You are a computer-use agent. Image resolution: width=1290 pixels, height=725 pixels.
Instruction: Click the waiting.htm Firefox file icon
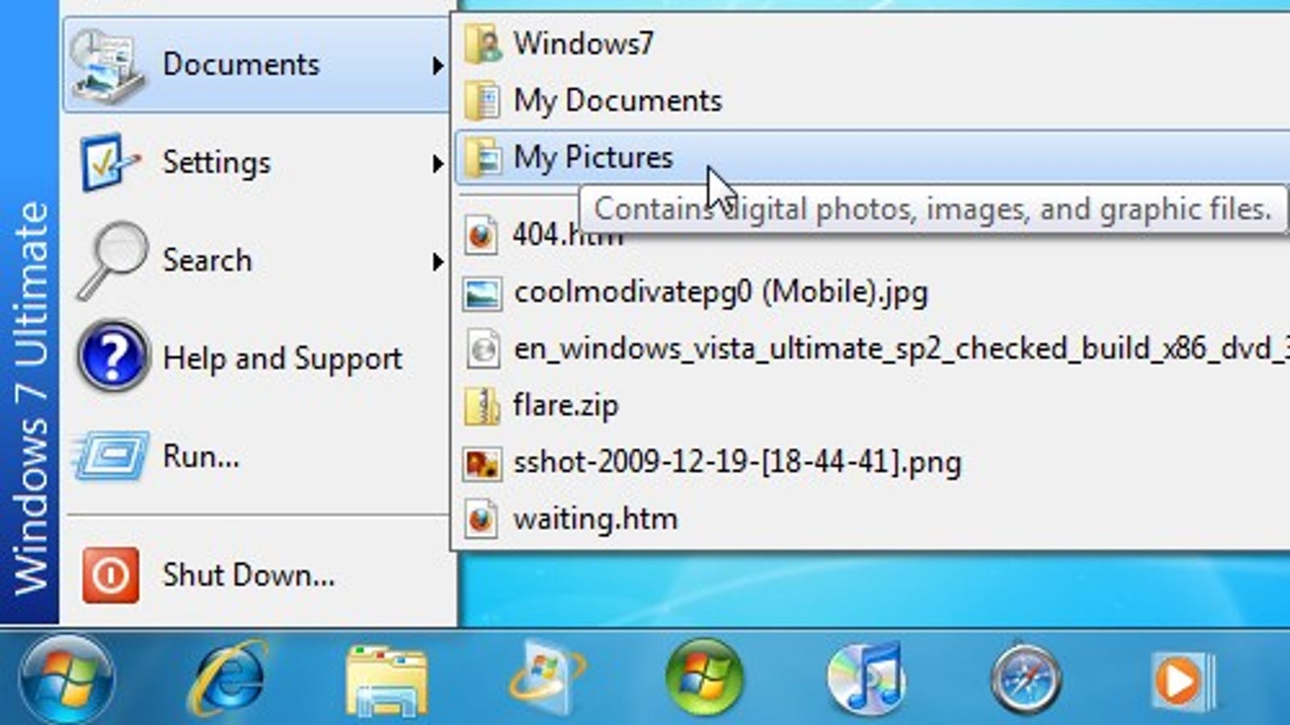click(x=481, y=519)
